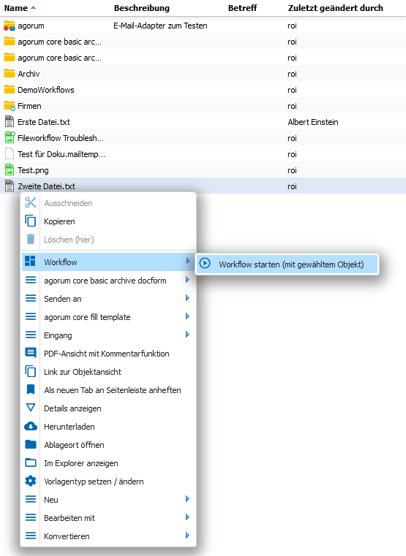Image resolution: width=406 pixels, height=556 pixels.
Task: Click the filled folder icon for Ablageort öffnen
Action: tap(31, 444)
